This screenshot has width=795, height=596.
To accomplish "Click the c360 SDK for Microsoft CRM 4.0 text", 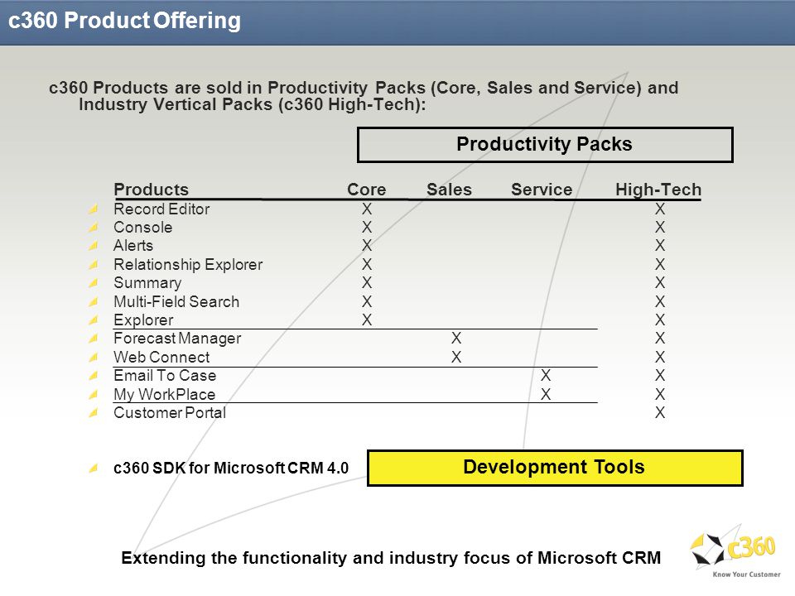I will pyautogui.click(x=231, y=468).
